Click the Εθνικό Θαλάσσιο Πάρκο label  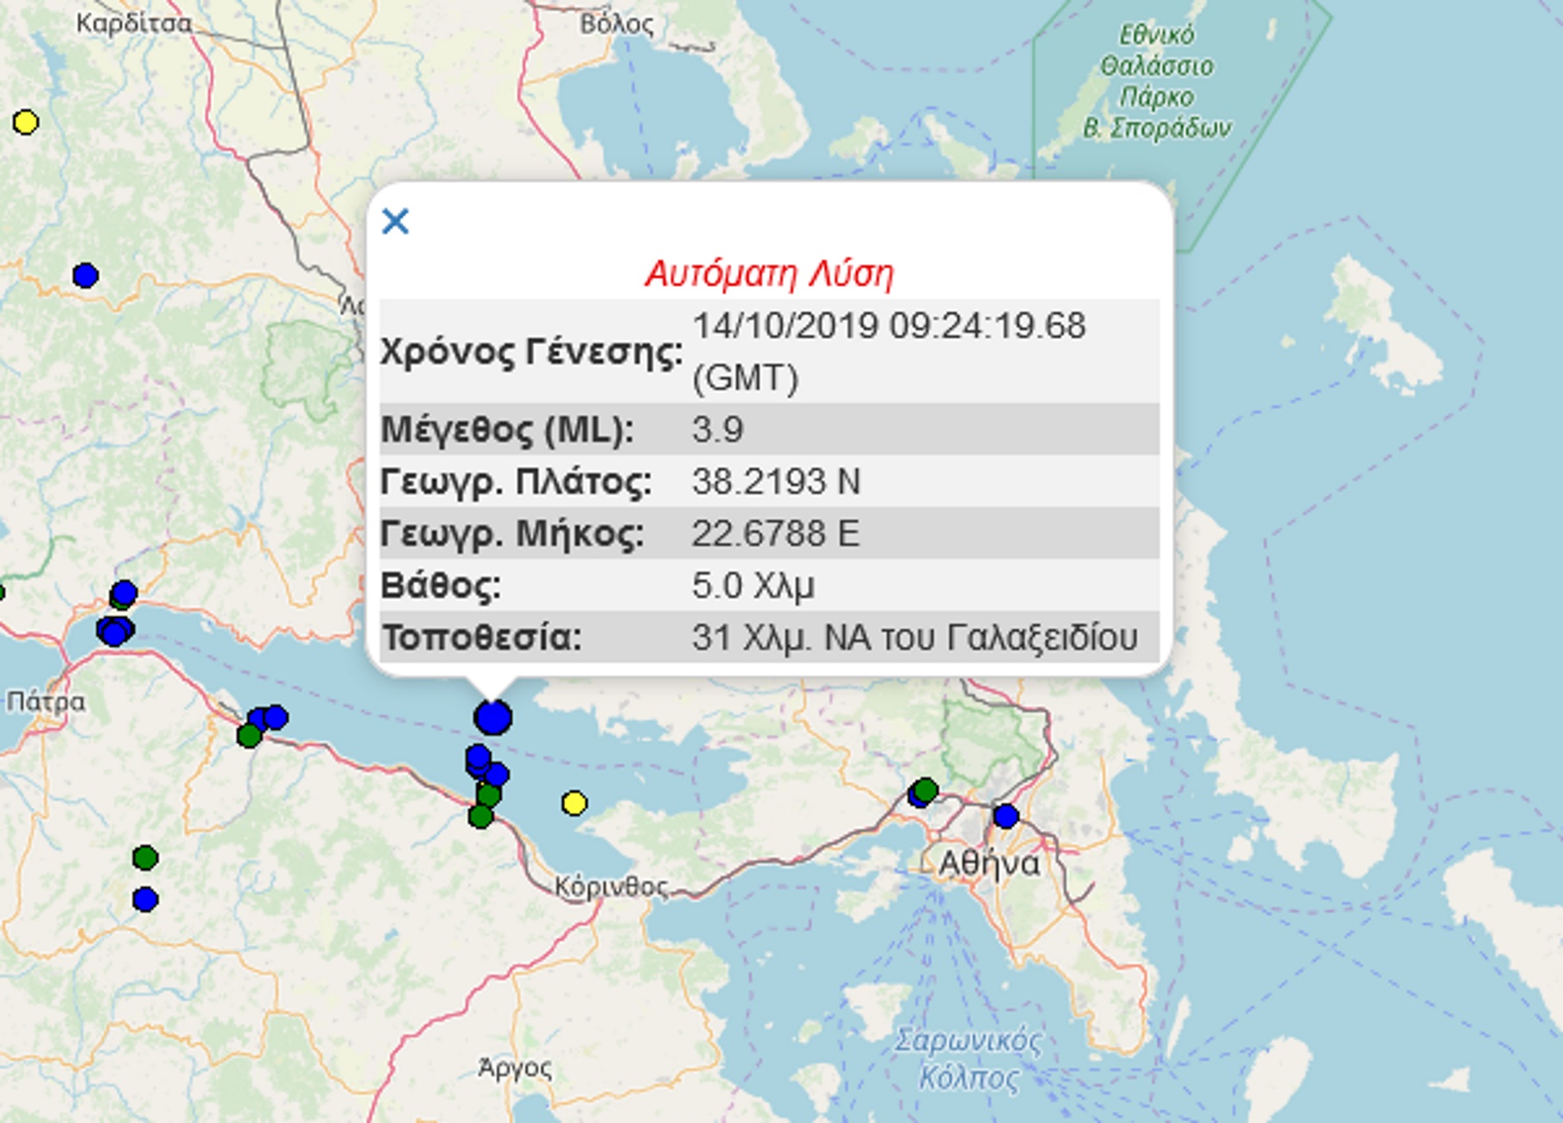(x=1157, y=82)
